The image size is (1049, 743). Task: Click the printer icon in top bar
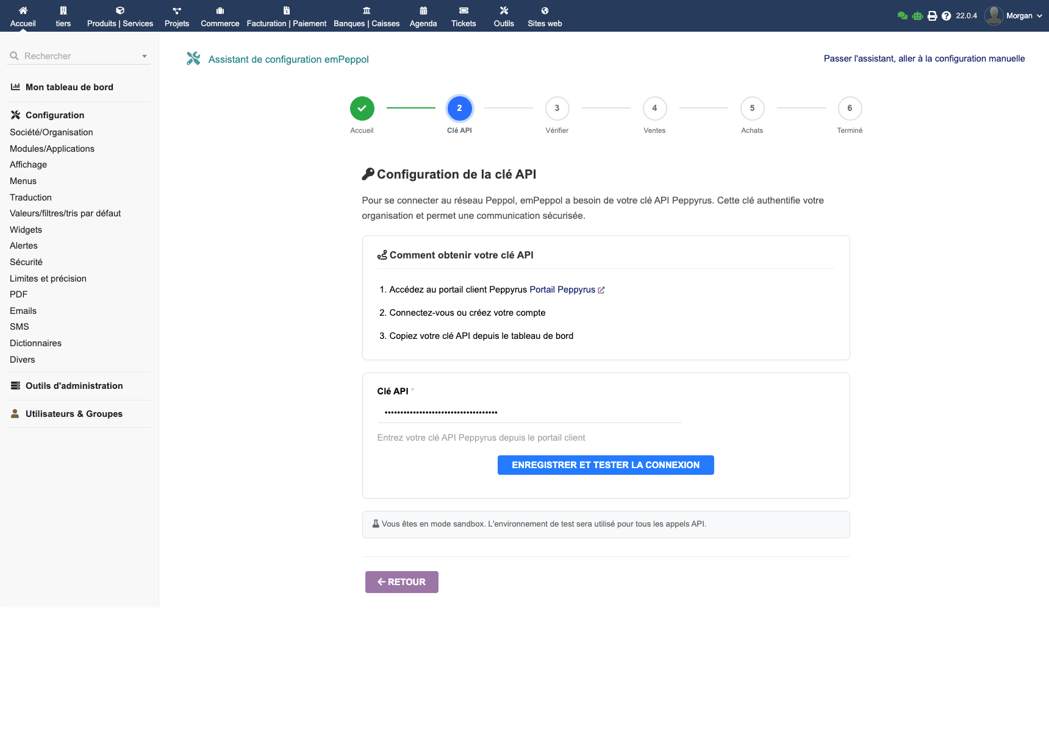(932, 16)
